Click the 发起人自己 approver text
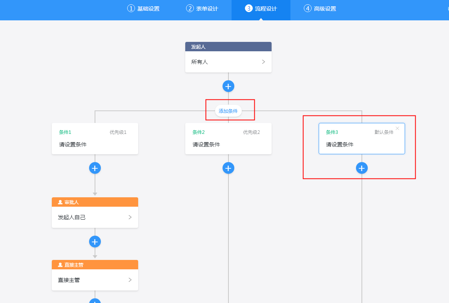The height and width of the screenshot is (303, 449). pos(71,217)
